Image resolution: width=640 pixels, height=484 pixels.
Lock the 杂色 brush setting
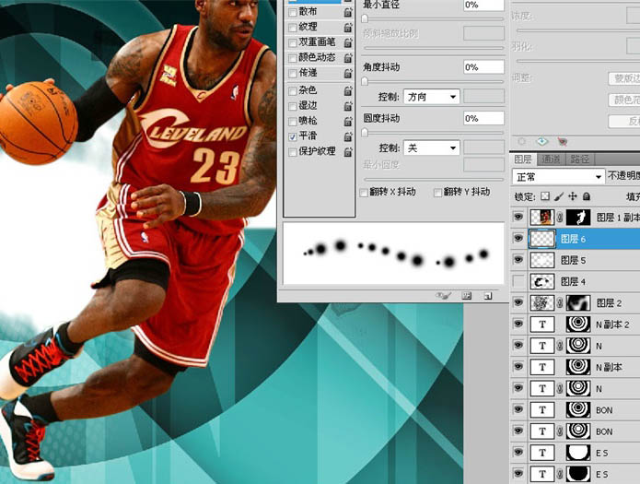[x=348, y=90]
